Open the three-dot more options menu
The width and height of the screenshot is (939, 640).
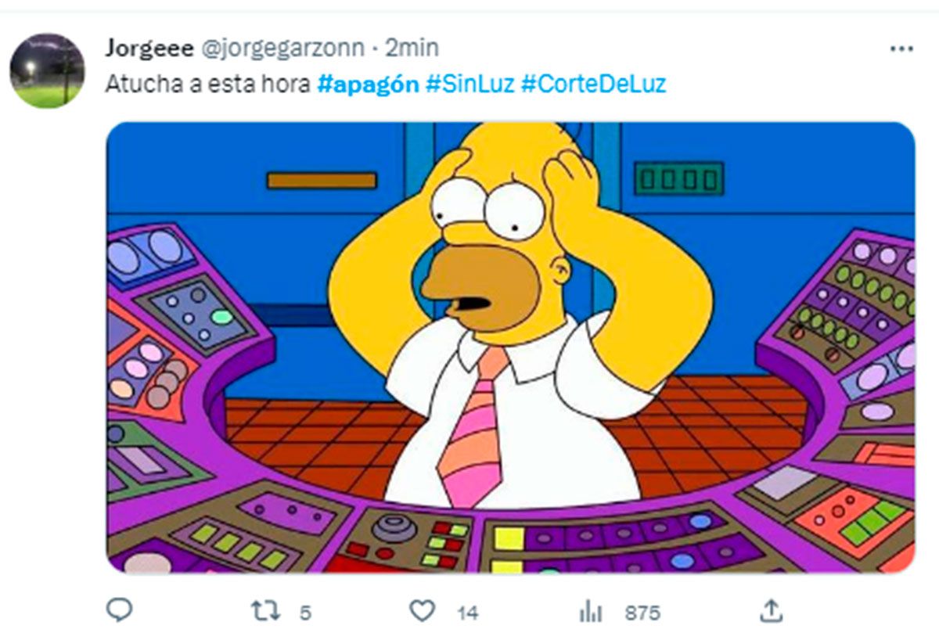(x=901, y=49)
